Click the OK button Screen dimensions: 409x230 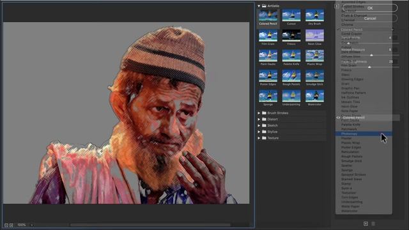[x=370, y=8]
